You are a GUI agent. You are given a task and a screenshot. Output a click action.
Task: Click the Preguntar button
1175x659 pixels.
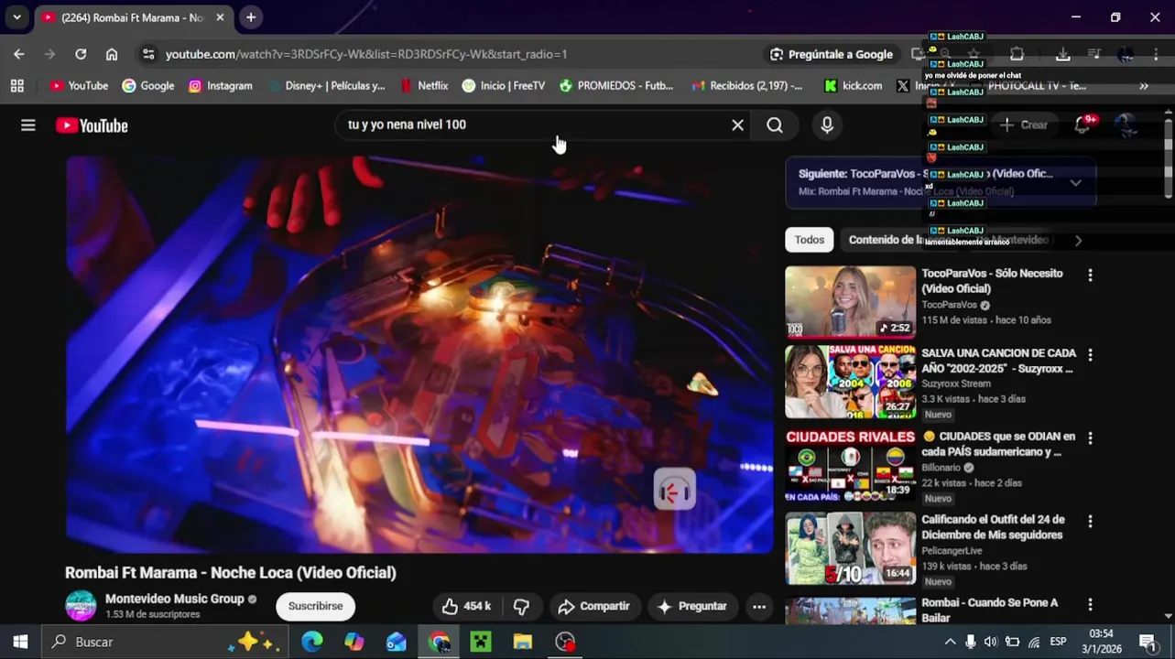691,606
